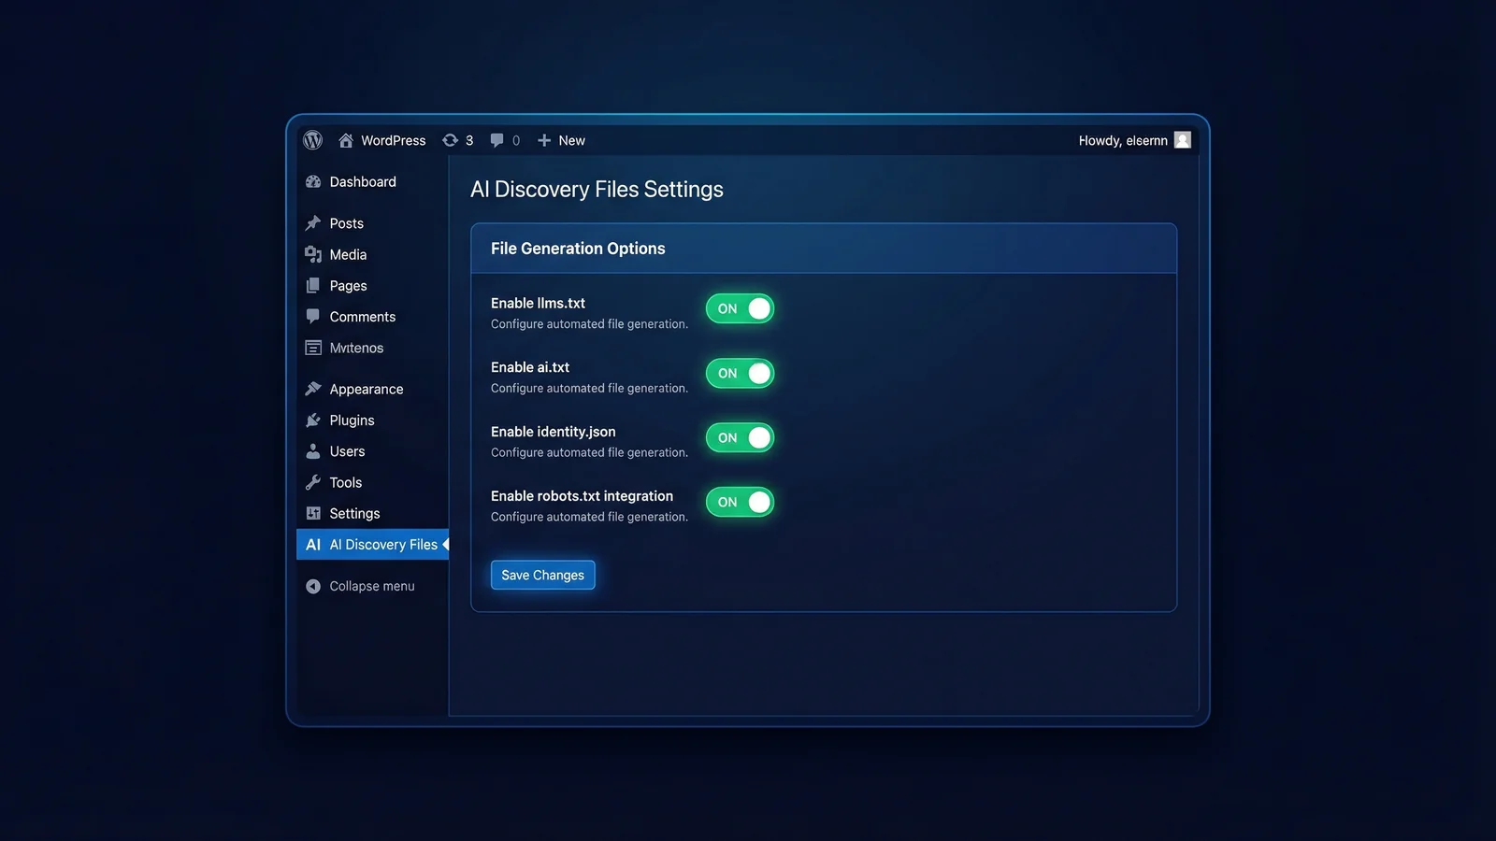
Task: Open the Appearance menu label
Action: (367, 389)
